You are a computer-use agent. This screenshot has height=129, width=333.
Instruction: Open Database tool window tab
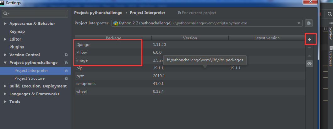(331, 56)
